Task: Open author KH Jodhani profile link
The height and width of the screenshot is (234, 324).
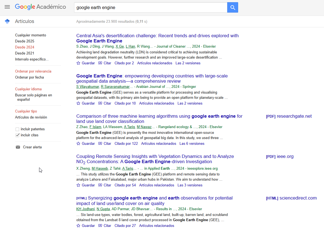Action: coord(86,209)
